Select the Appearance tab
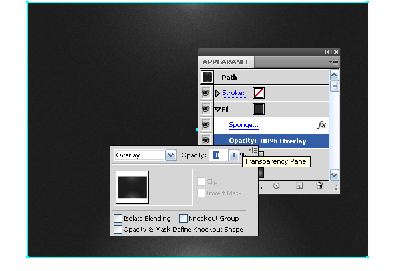 (226, 62)
